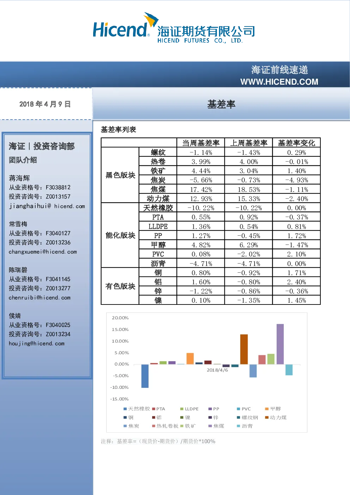Screen dimensions: 350x495
Task: Click the 注释 formula footnote below chart
Action: click(x=158, y=441)
